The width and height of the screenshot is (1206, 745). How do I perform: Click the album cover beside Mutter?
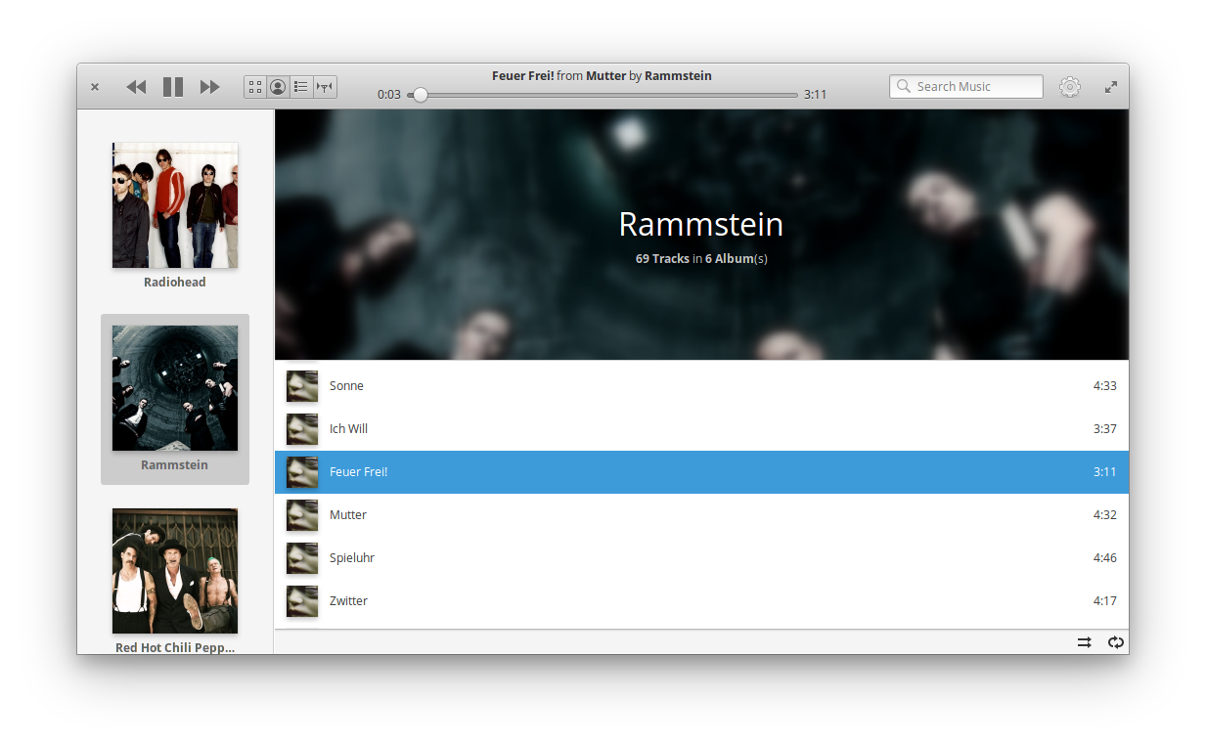point(302,515)
